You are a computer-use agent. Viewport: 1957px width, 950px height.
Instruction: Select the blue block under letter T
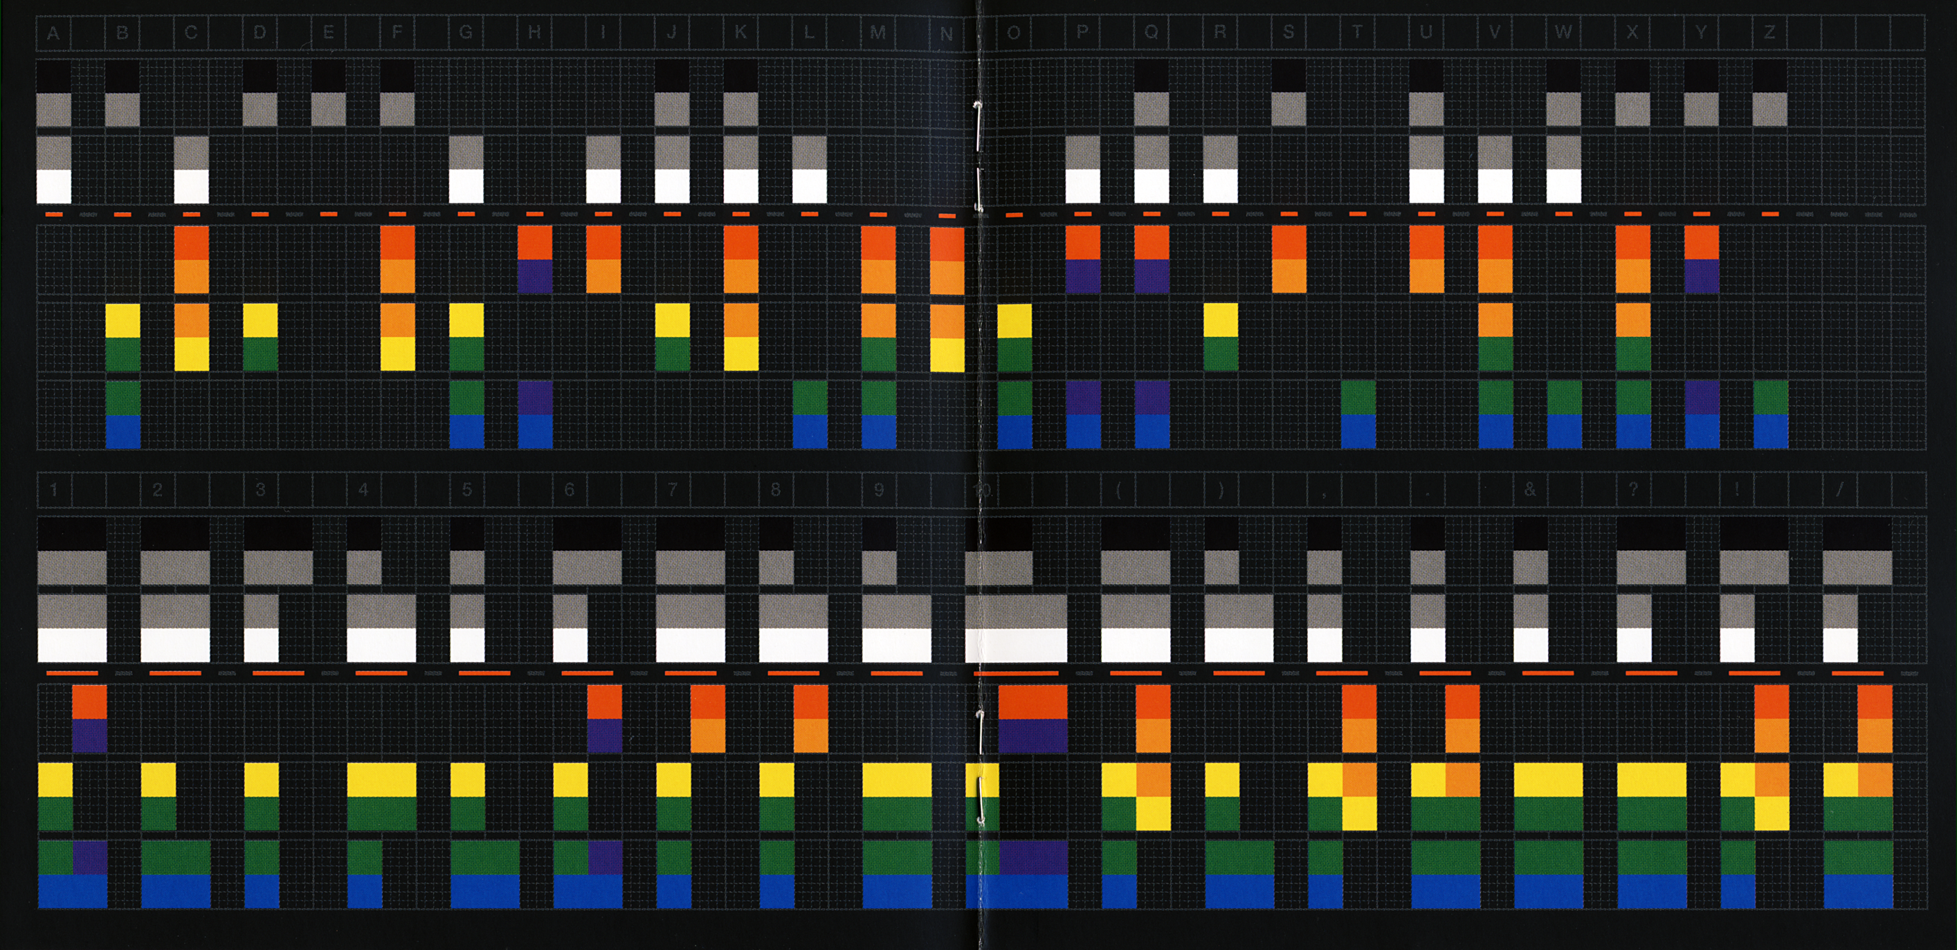point(1358,430)
